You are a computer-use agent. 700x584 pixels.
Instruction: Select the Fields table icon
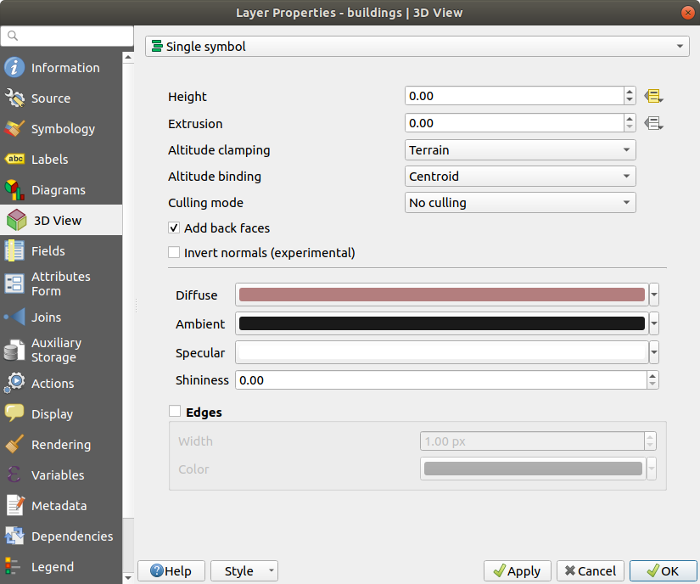(14, 250)
